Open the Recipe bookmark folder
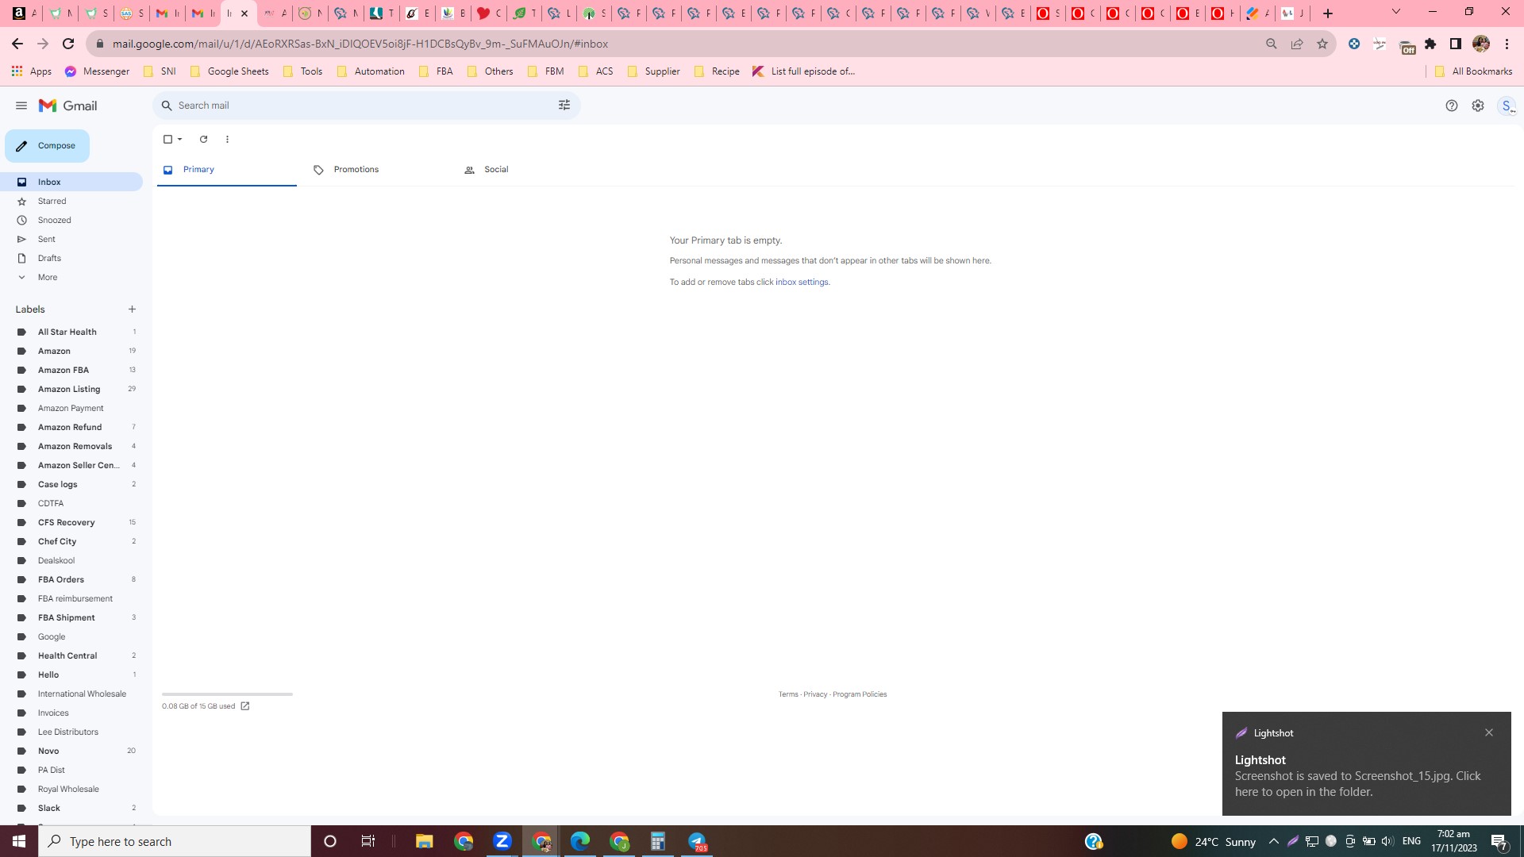Viewport: 1524px width, 857px height. 717,71
